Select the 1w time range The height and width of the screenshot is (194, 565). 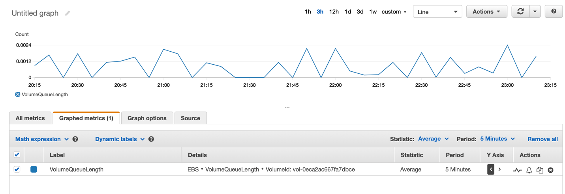point(373,12)
